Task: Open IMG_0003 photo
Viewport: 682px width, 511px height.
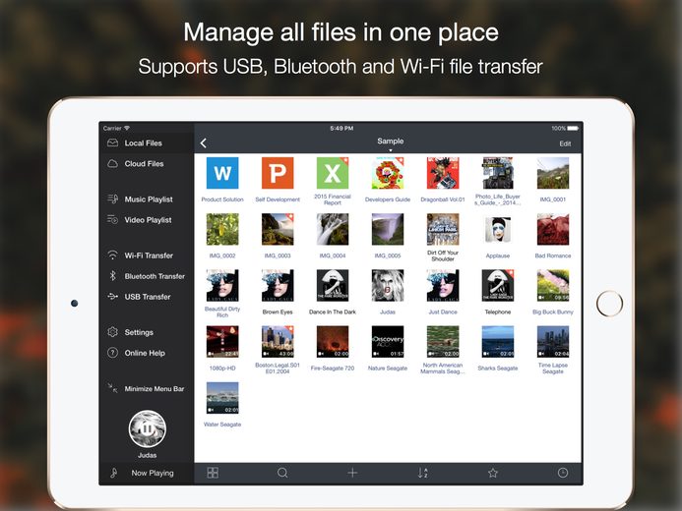Action: [278, 229]
